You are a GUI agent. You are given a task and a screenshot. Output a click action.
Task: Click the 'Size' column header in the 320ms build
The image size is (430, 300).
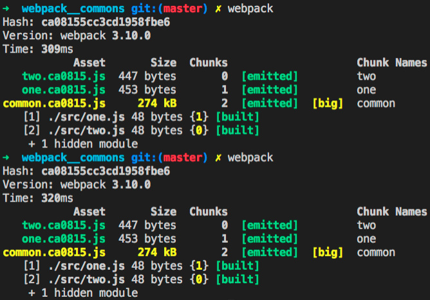[164, 211]
